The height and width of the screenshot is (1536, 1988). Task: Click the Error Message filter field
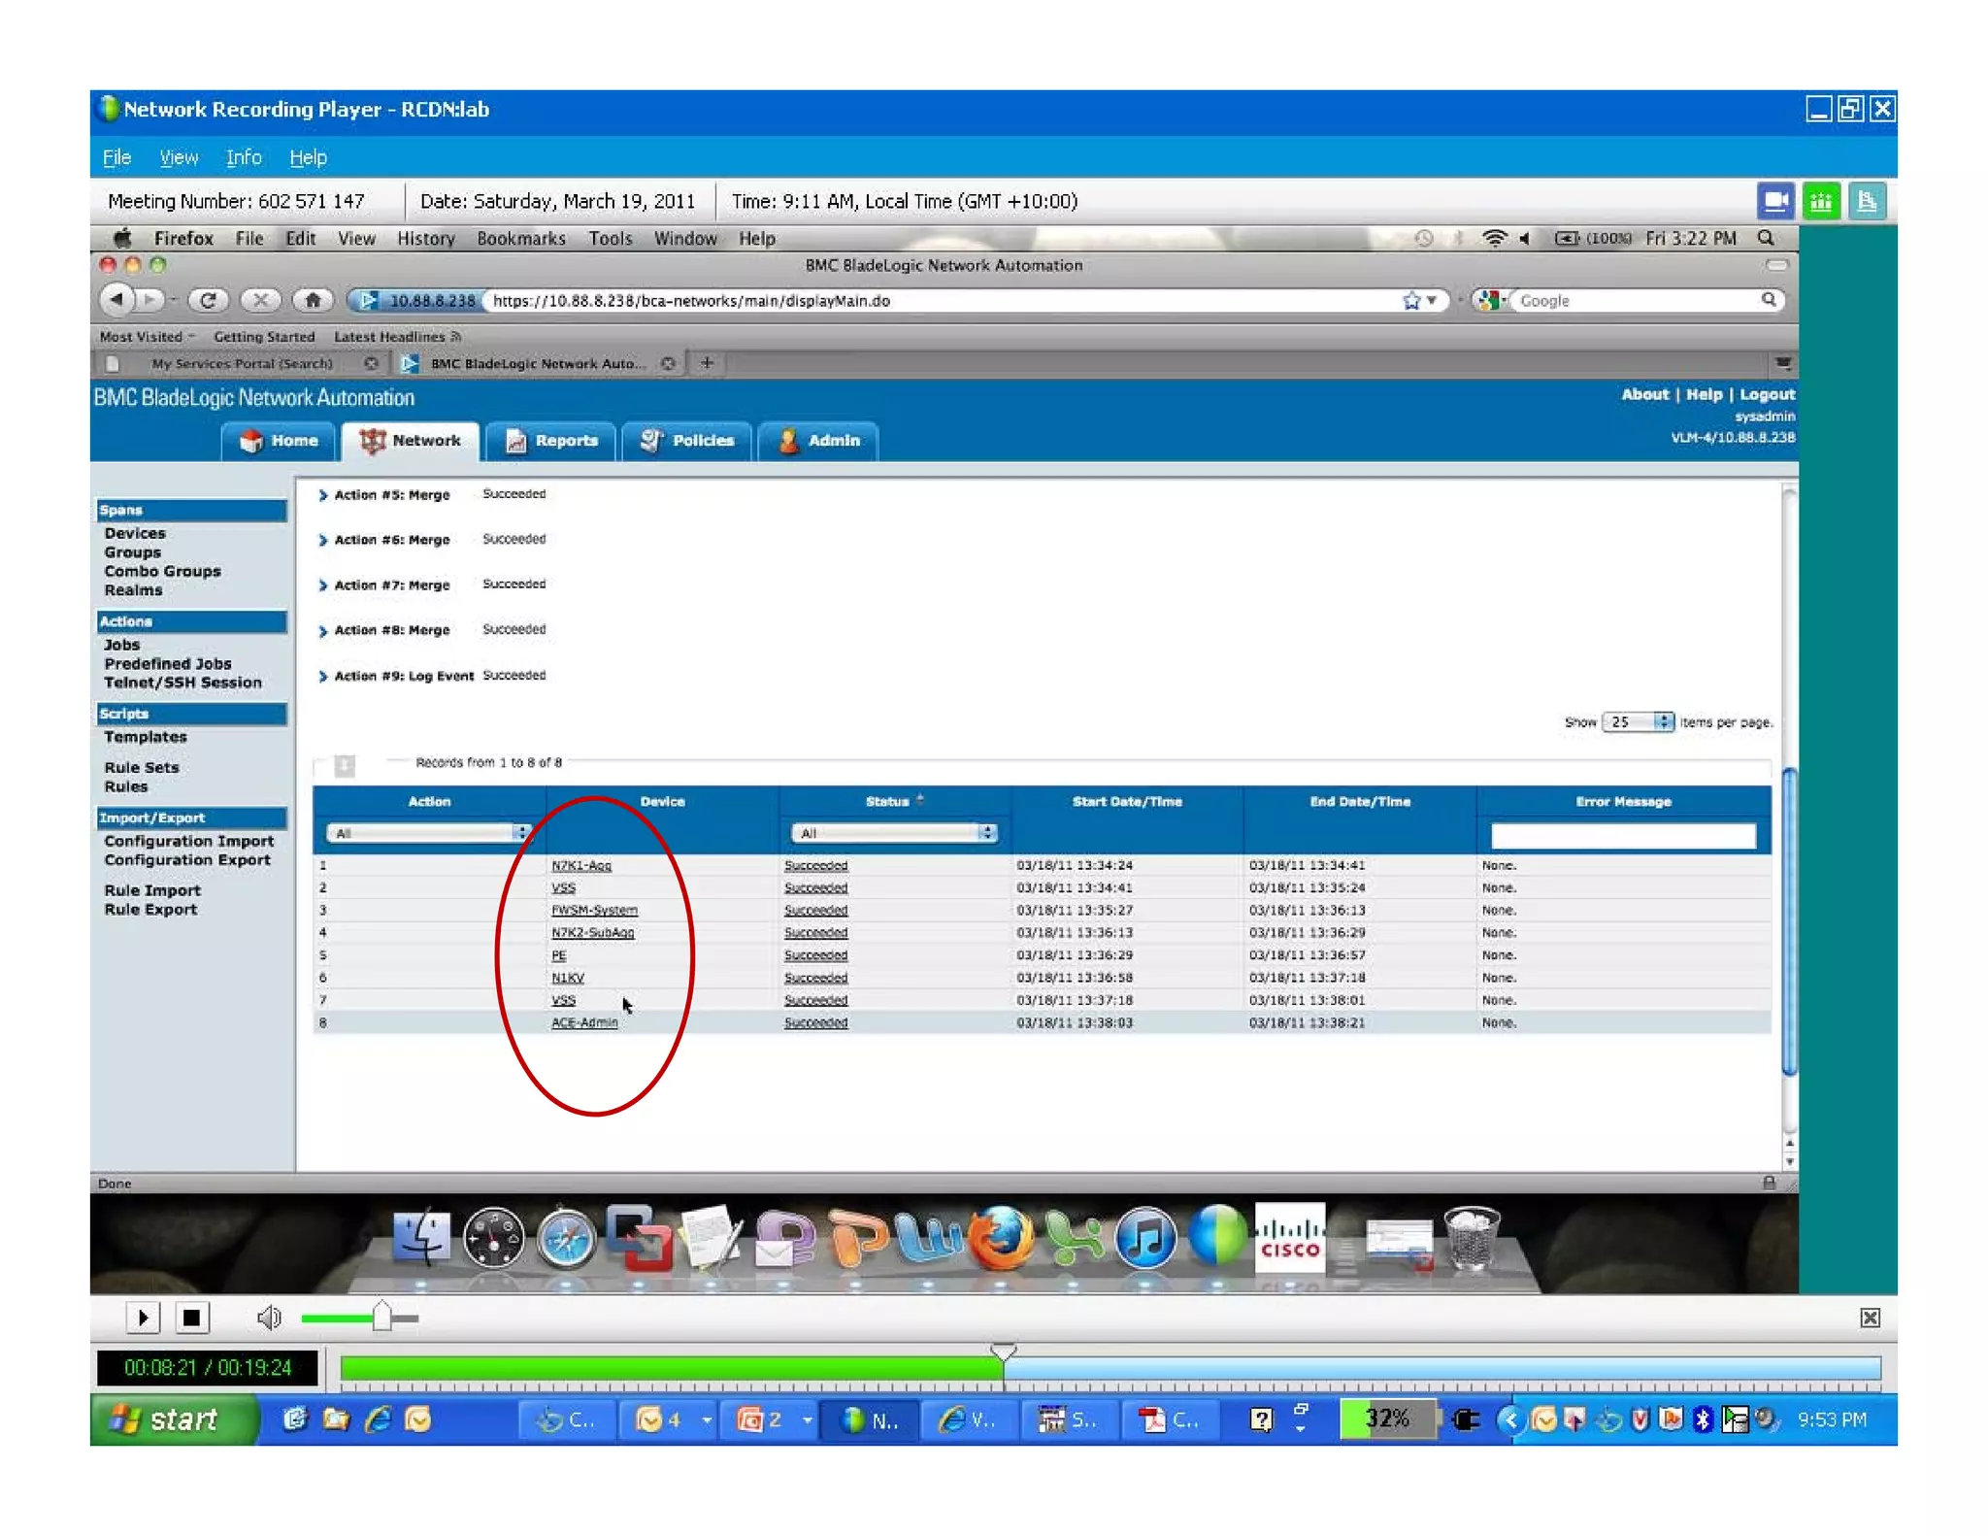(x=1623, y=835)
